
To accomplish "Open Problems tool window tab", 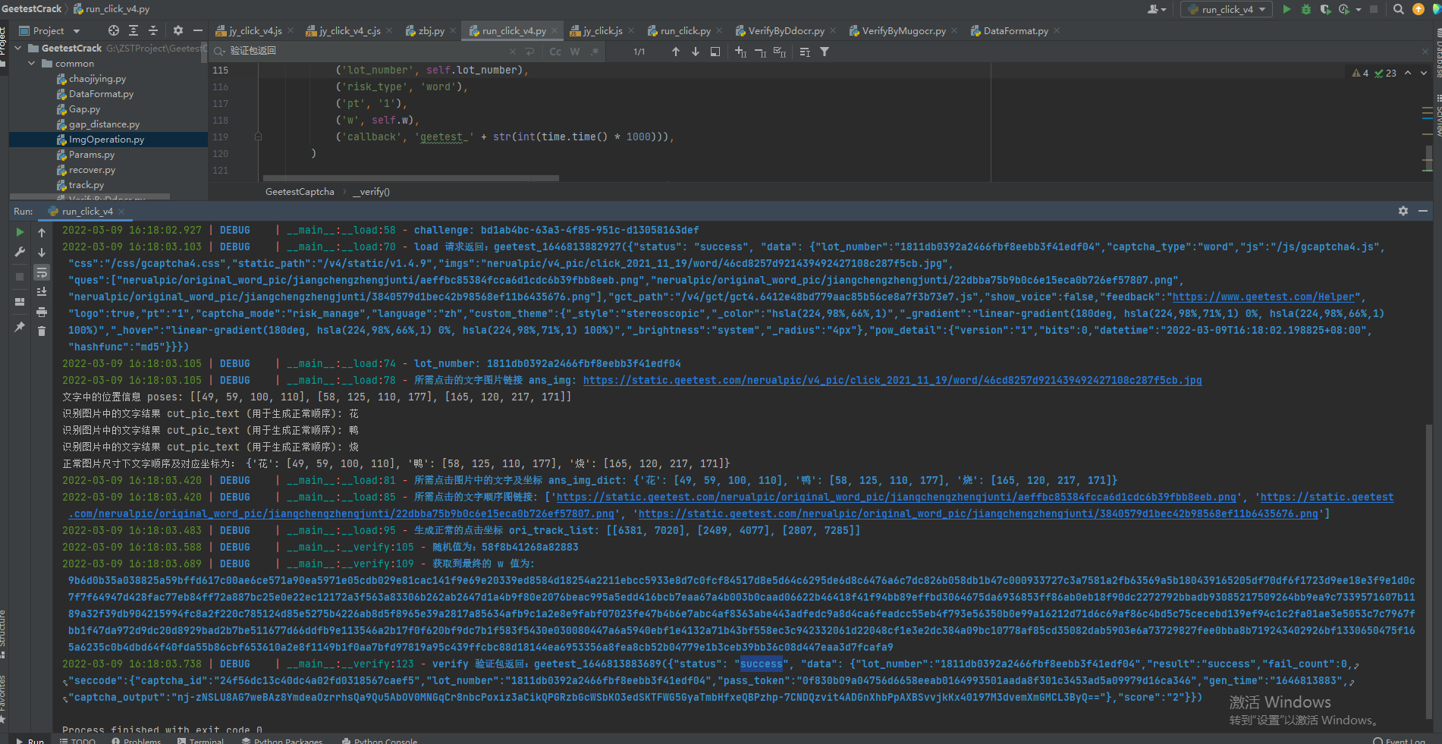I will pos(137,739).
